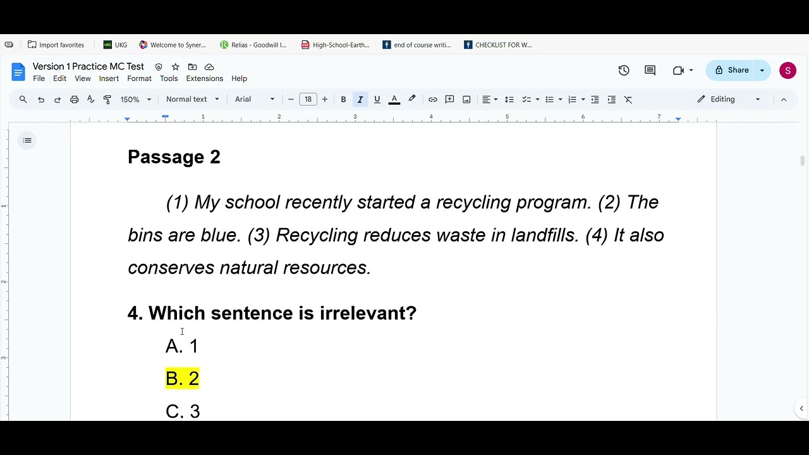Print the document with printer icon

coord(74,99)
